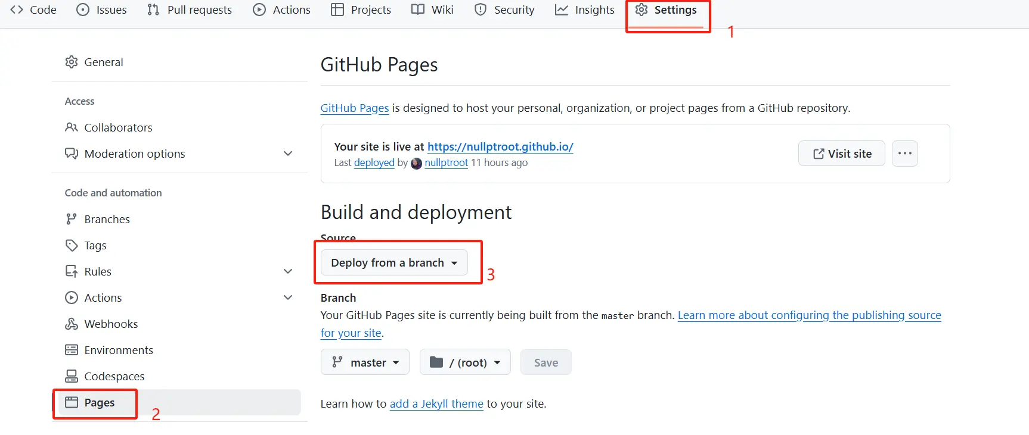Click the Code angle-brackets icon
The height and width of the screenshot is (435, 1029).
click(x=17, y=10)
